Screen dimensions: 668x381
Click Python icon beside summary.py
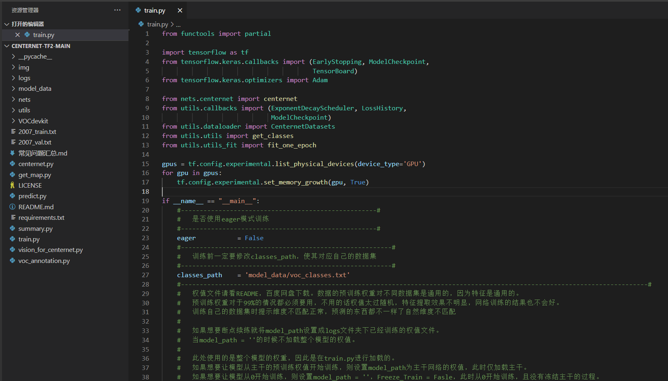13,228
